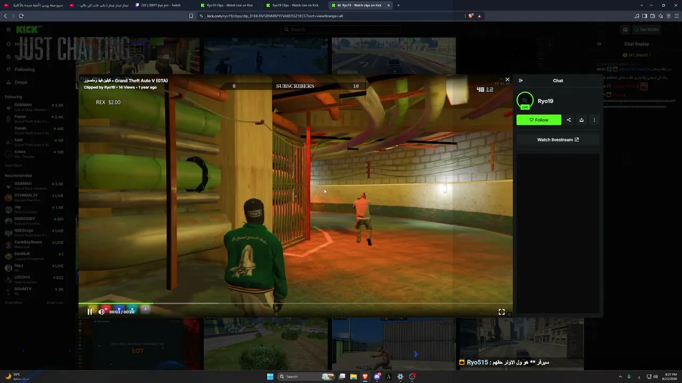Collapse the clip chat panel
682x383 pixels.
(x=521, y=81)
